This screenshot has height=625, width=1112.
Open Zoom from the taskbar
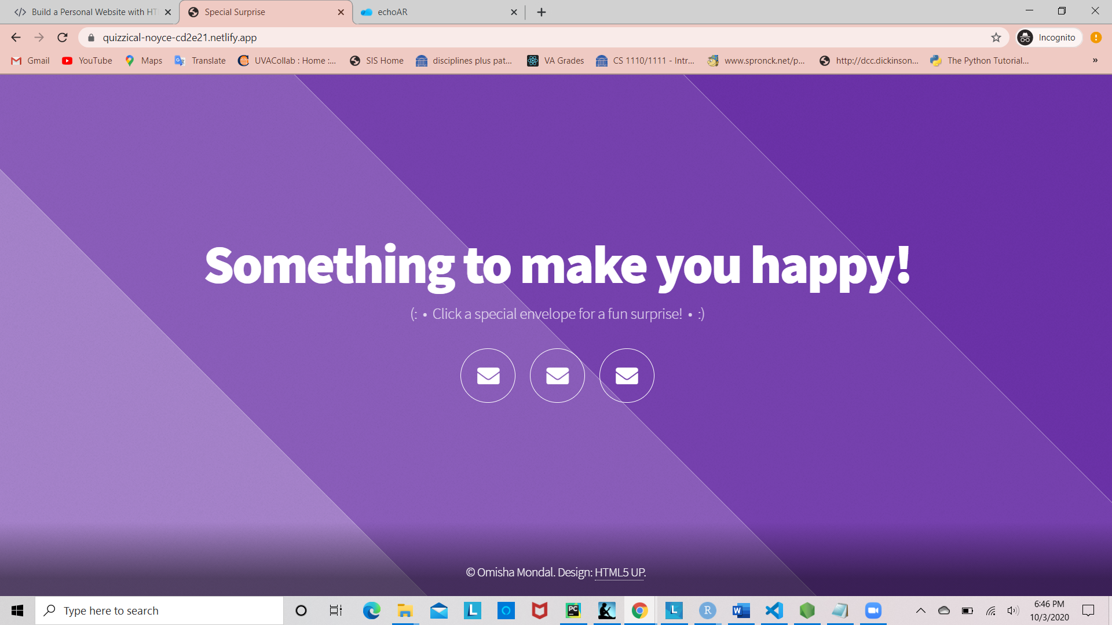(x=873, y=611)
